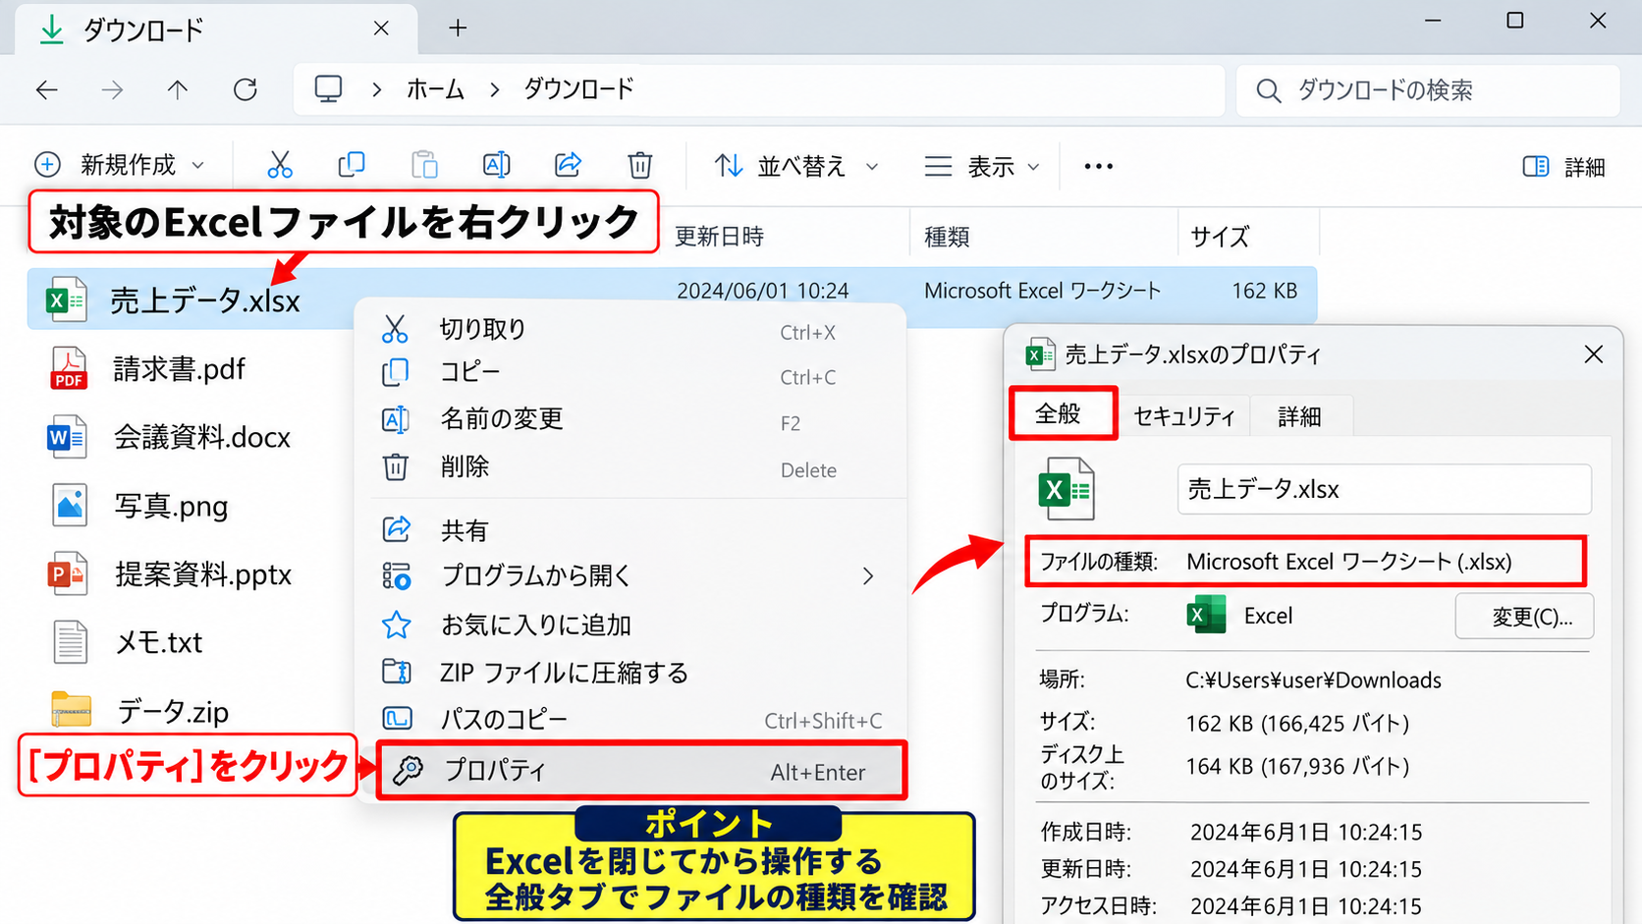Click the refresh icon in the navigation bar
The width and height of the screenshot is (1642, 924).
[246, 90]
